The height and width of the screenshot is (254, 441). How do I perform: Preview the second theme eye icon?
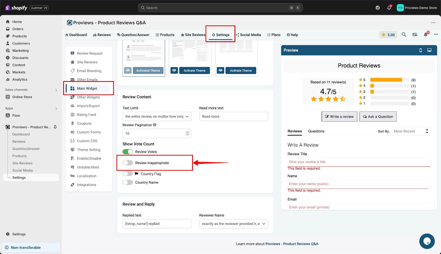click(174, 70)
